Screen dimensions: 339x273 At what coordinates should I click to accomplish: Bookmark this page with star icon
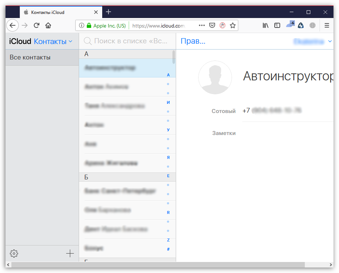coord(233,25)
